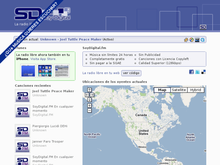Click Música sin límites 24 horas text
The image size is (220, 165).
[x=111, y=55]
